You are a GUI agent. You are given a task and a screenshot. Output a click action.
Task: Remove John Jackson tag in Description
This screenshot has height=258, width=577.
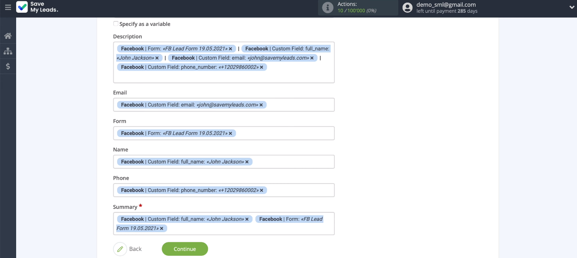point(157,58)
